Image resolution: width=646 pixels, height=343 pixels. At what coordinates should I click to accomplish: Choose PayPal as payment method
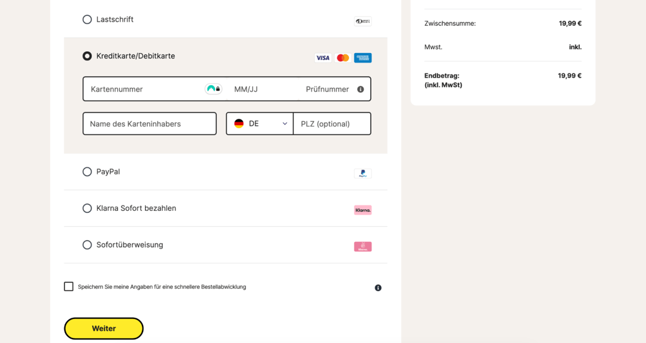click(x=87, y=172)
